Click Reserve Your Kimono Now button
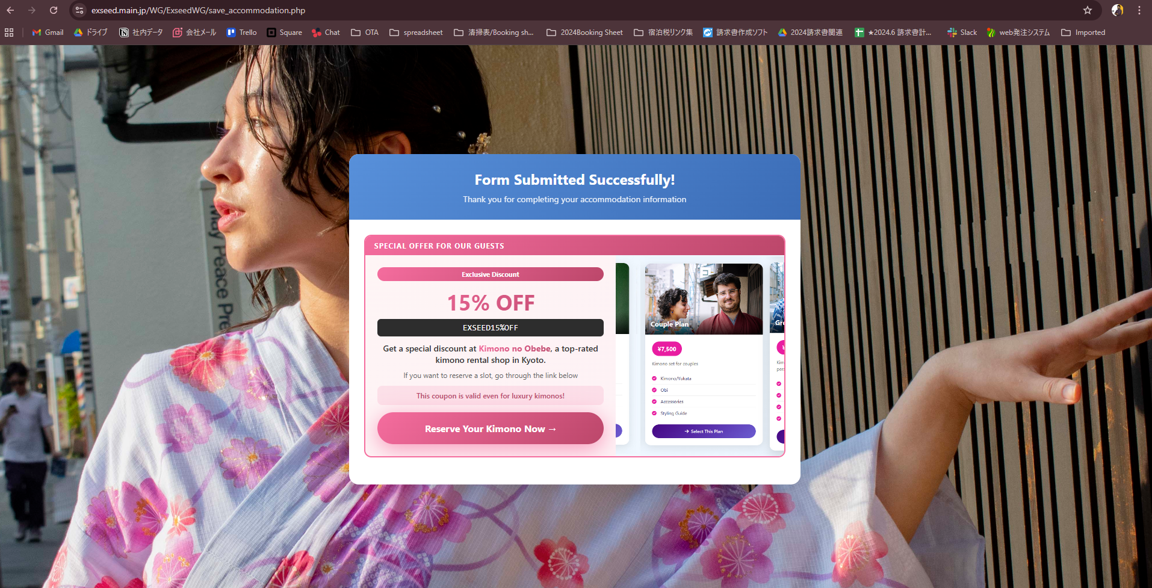The height and width of the screenshot is (588, 1152). (490, 429)
